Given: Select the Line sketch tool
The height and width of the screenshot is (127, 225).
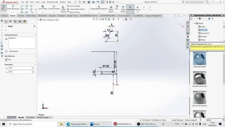Looking at the screenshot, I should [x=22, y=6].
